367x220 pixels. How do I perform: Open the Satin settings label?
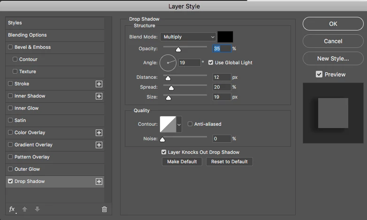tap(20, 120)
